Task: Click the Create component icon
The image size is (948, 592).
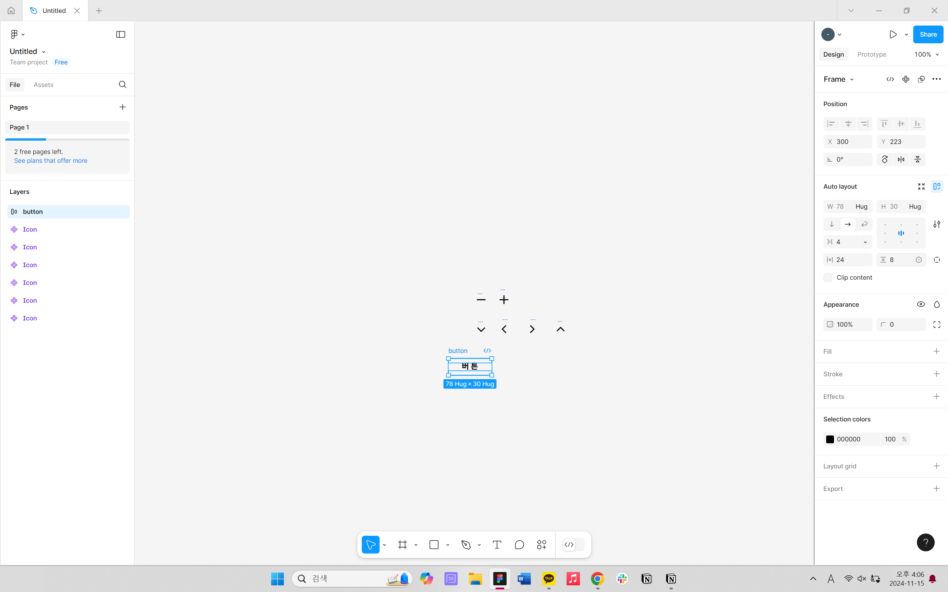Action: (905, 79)
